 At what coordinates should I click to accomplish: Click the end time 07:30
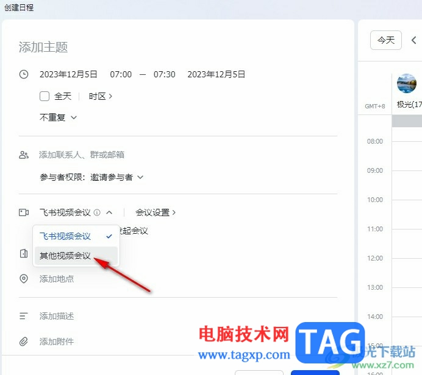click(165, 74)
